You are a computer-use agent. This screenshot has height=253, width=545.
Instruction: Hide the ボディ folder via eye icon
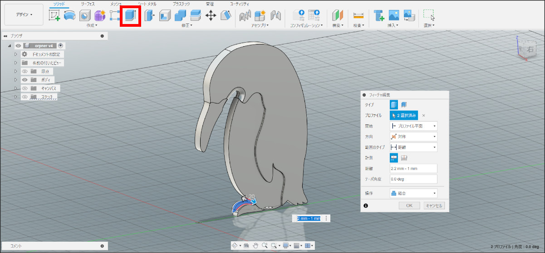(25, 80)
